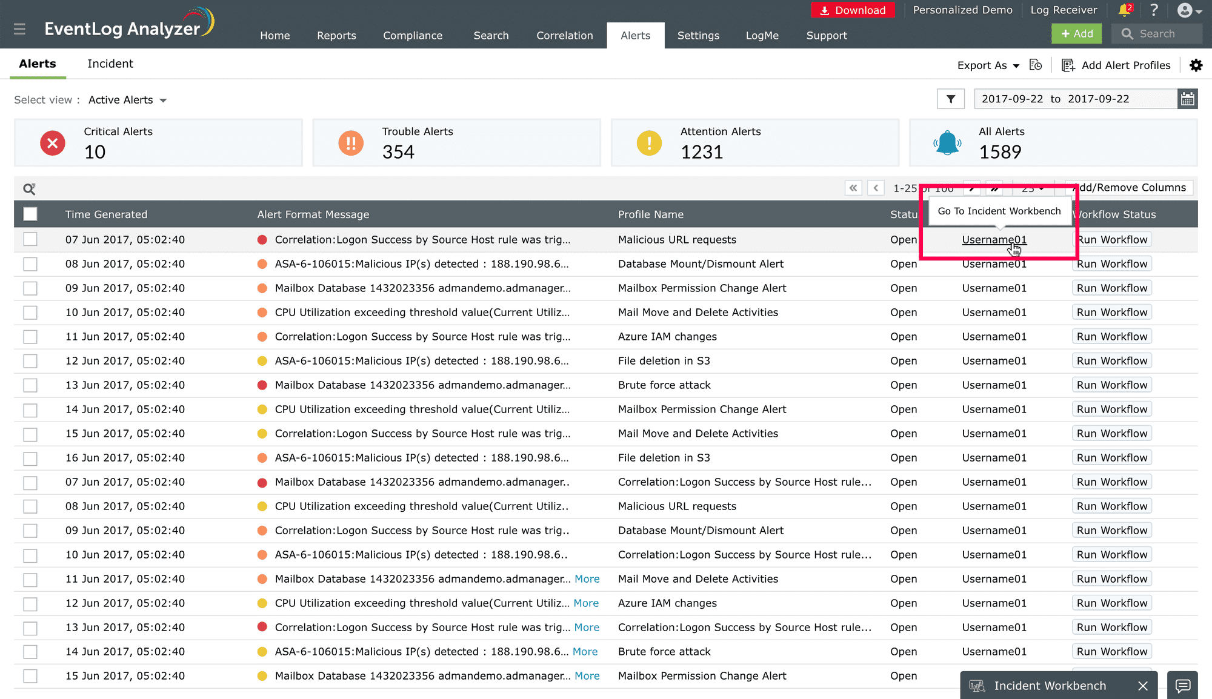Open the user account dropdown
The height and width of the screenshot is (699, 1212).
(1189, 10)
